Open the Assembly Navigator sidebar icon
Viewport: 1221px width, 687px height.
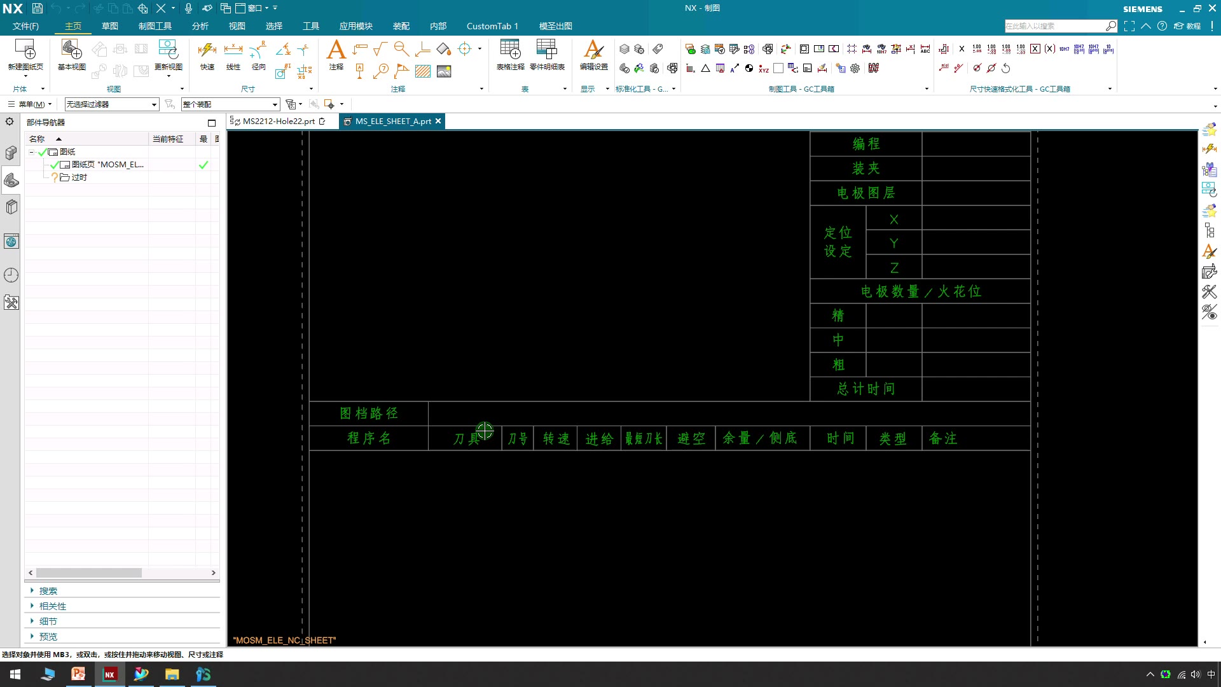click(x=11, y=153)
